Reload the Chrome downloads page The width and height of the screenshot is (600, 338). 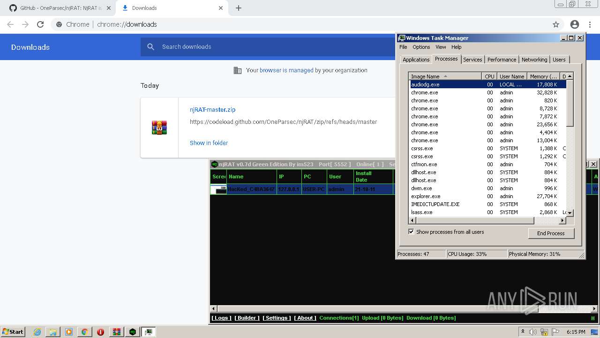[x=40, y=24]
